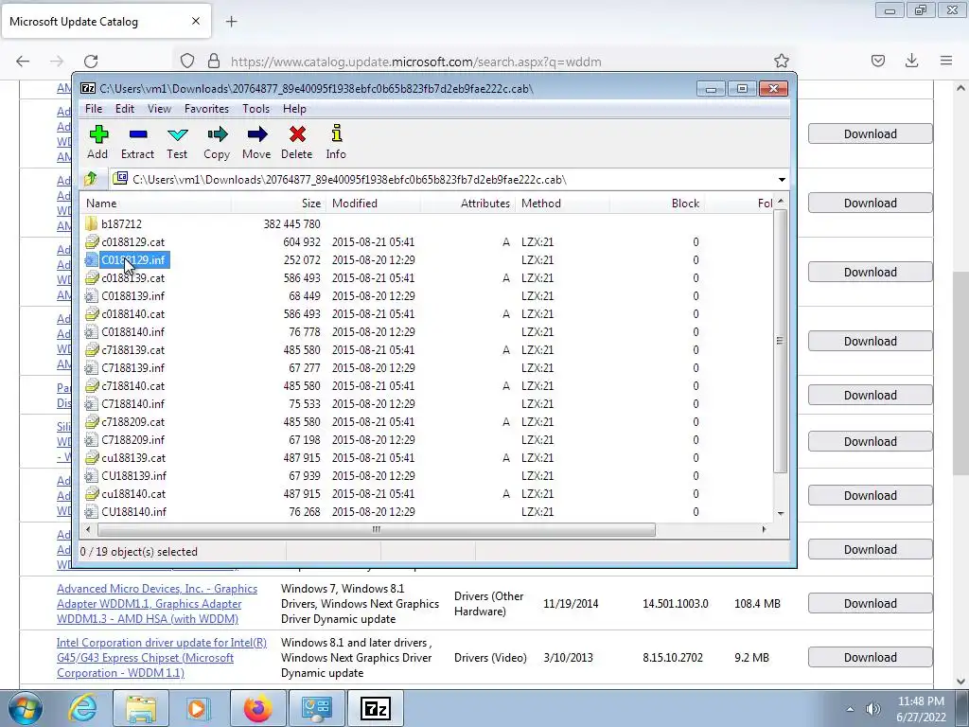Click Firefox Back arrow button
This screenshot has height=727, width=969.
tap(23, 62)
